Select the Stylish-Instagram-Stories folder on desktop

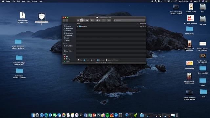coord(18,44)
